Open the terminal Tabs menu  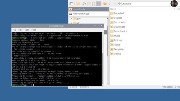(27, 30)
